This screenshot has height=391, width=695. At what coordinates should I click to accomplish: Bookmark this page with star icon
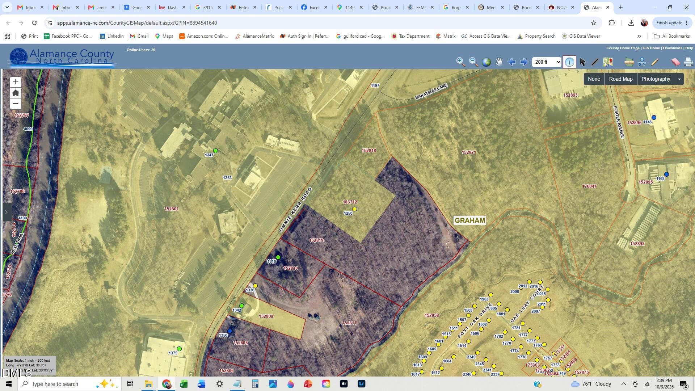pos(594,23)
